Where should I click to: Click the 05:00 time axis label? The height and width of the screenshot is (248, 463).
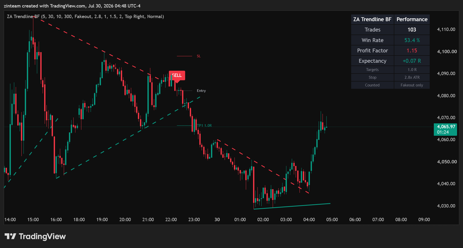tap(332, 220)
